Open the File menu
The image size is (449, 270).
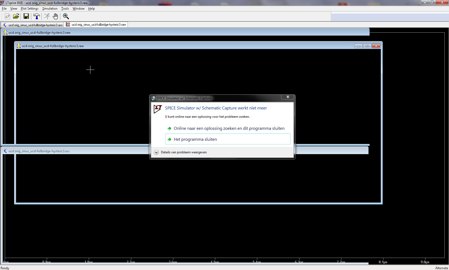coord(4,9)
